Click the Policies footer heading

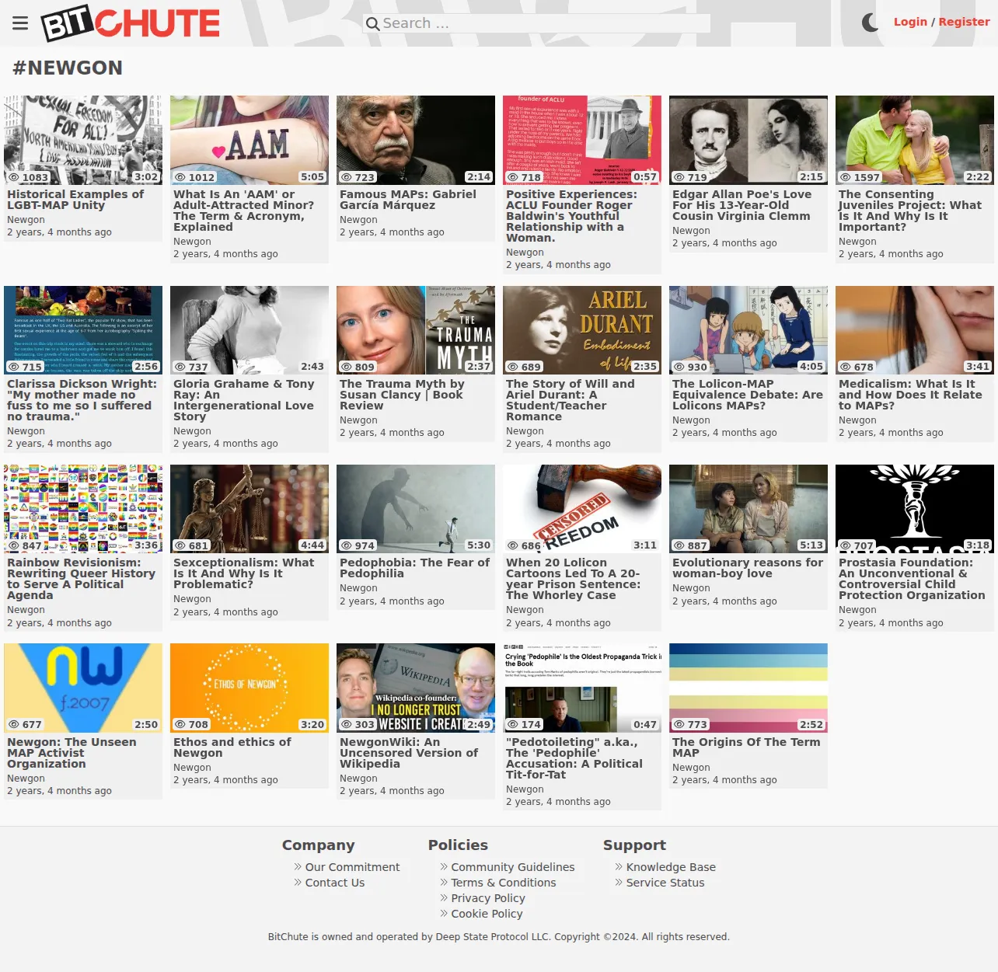pos(458,845)
